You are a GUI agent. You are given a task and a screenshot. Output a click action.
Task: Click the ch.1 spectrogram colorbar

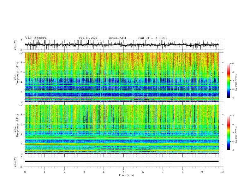point(228,80)
